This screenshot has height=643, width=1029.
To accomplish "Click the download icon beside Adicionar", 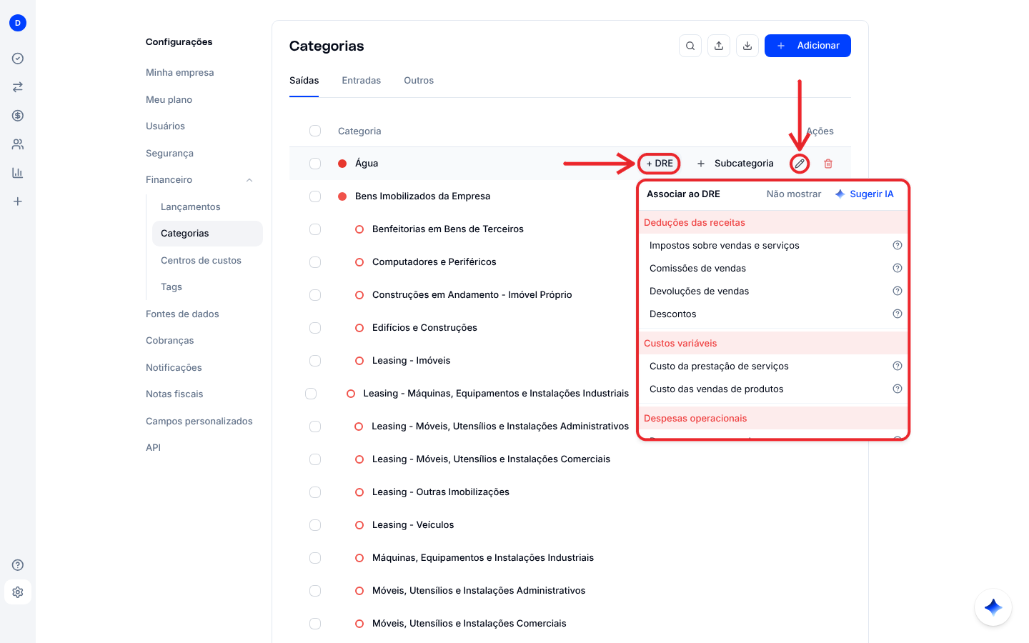I will (747, 46).
